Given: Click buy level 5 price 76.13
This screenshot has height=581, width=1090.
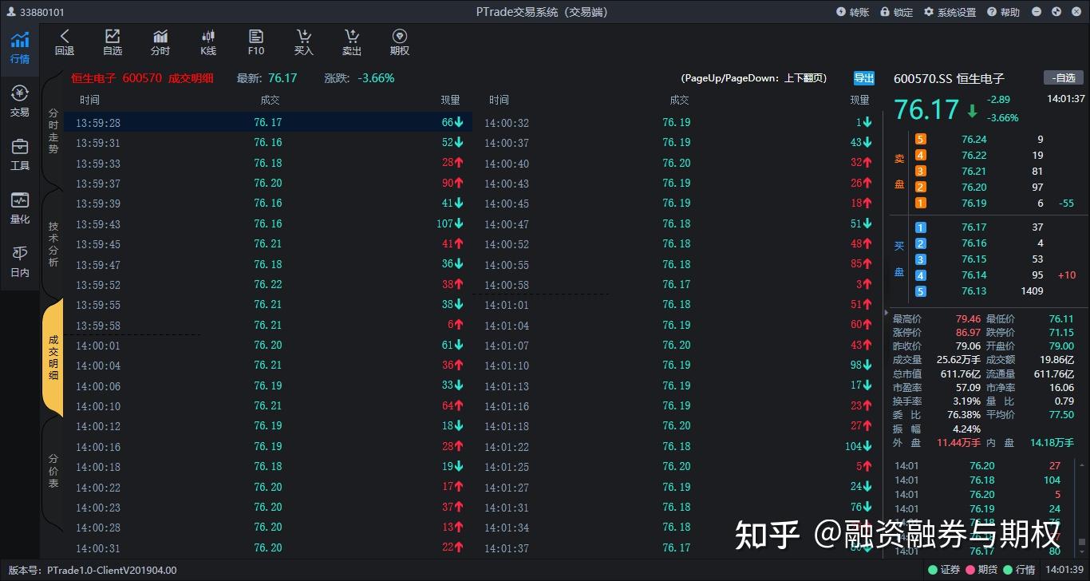Looking at the screenshot, I should tap(973, 290).
